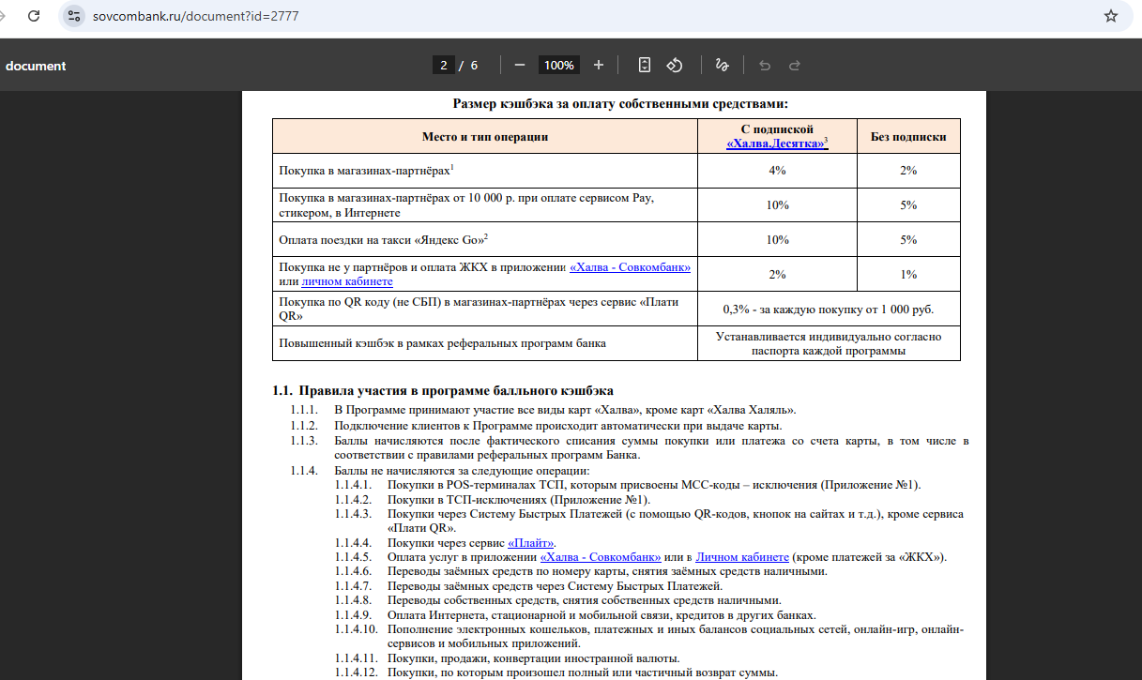The height and width of the screenshot is (680, 1142).
Task: Open site information icon in address bar
Action: tap(75, 16)
